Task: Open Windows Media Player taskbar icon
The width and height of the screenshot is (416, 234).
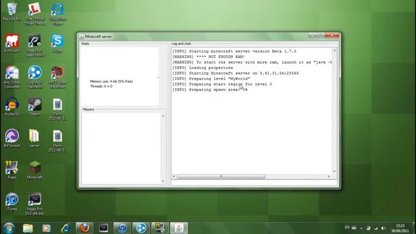Action: pos(46,228)
